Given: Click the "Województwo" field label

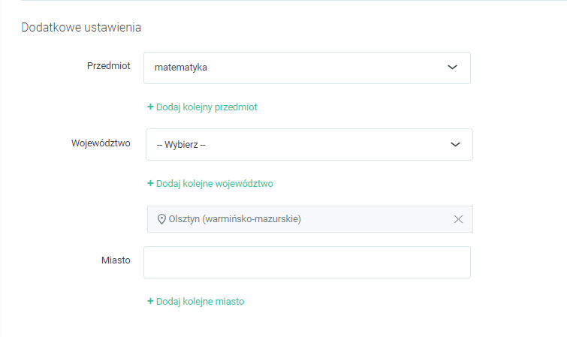Looking at the screenshot, I should (x=101, y=143).
